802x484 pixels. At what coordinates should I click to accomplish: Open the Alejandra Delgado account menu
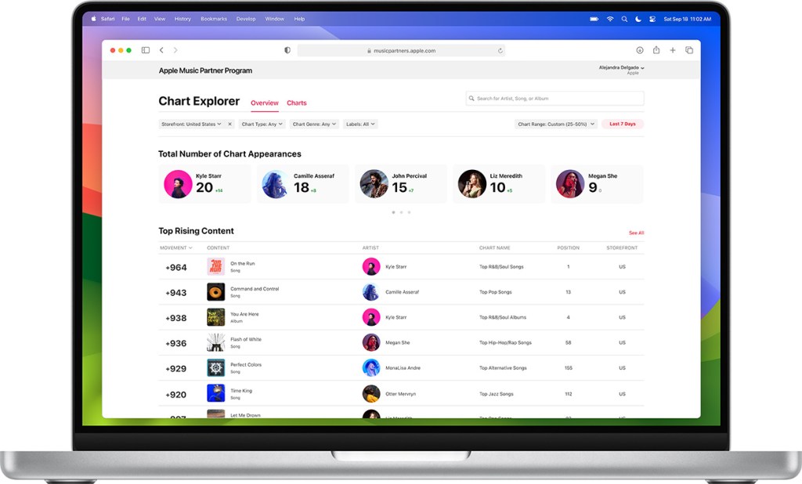[x=621, y=70]
